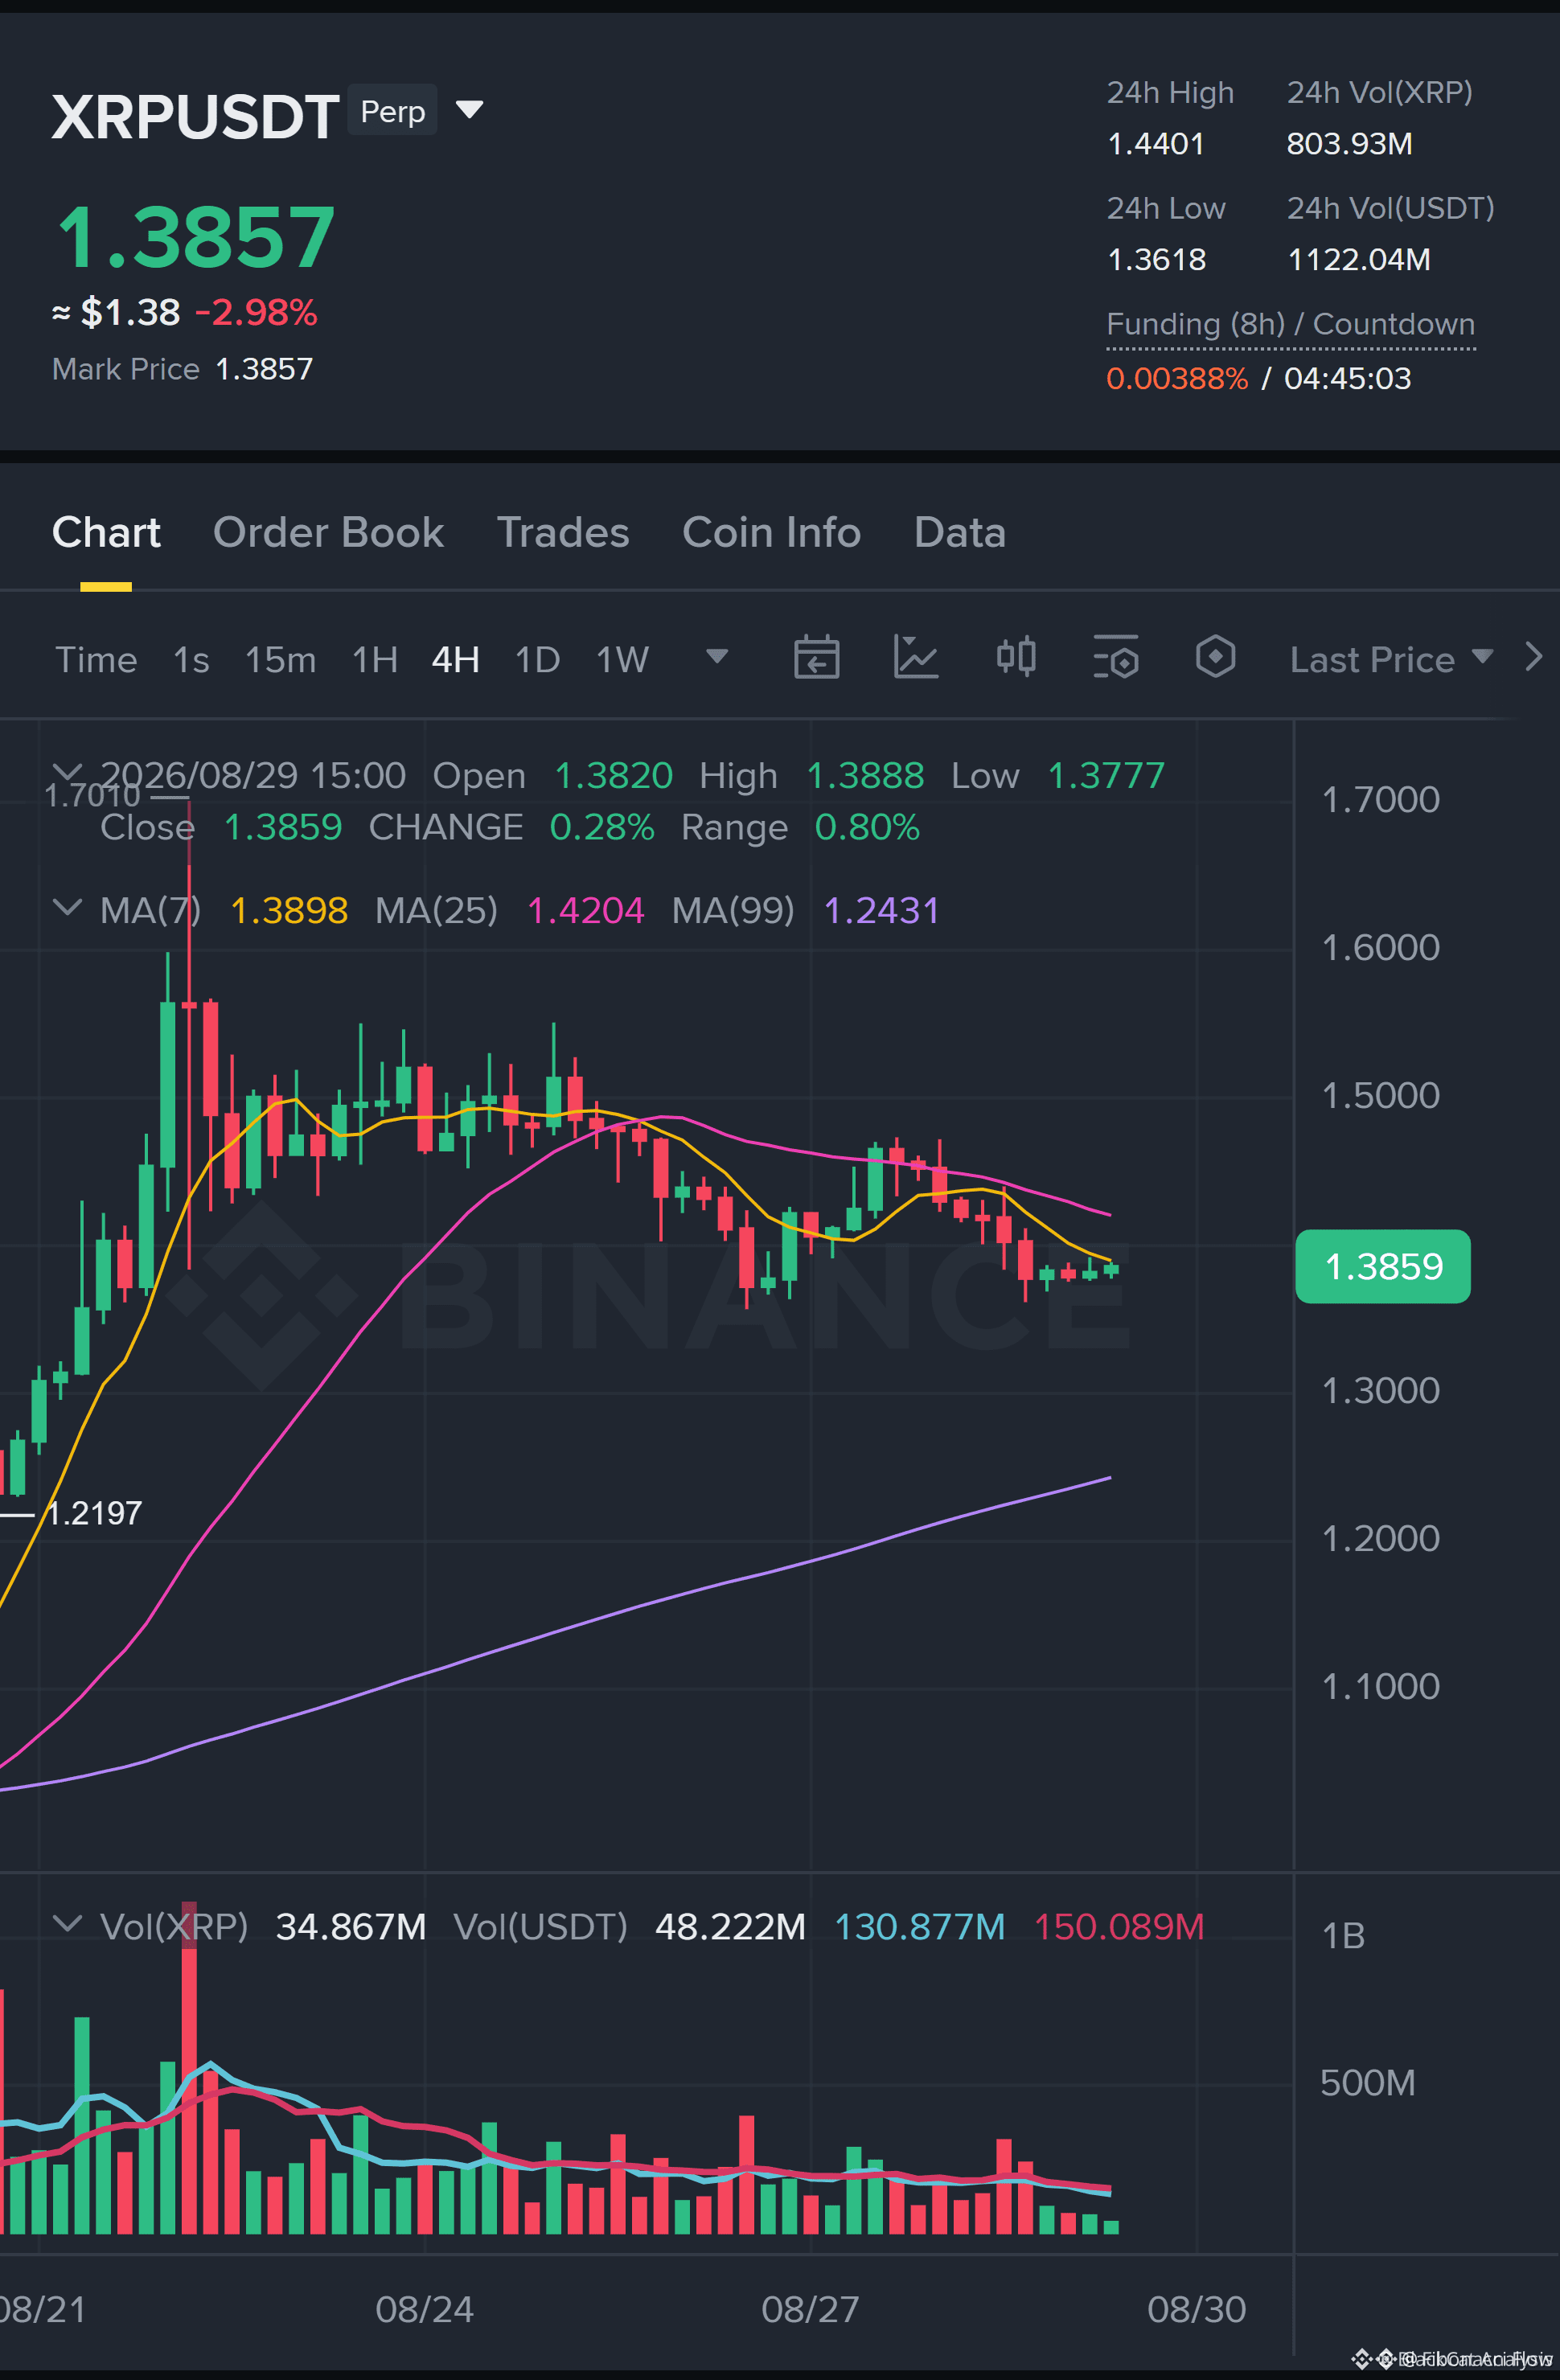Select the Time chart view
The width and height of the screenshot is (1560, 2380).
coord(96,659)
